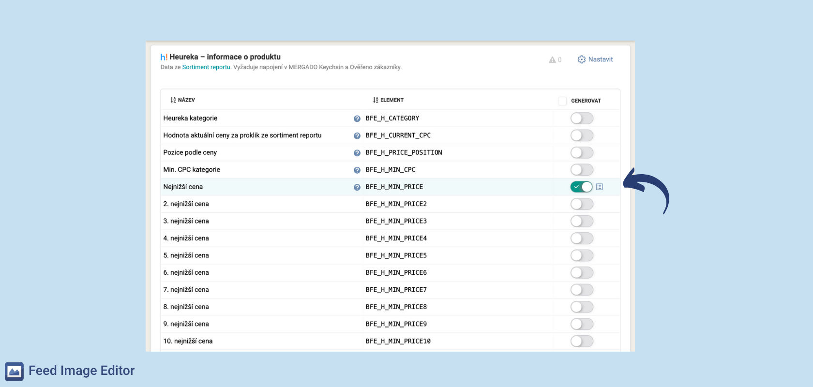Click the Nejnižší cena row name

coord(183,187)
